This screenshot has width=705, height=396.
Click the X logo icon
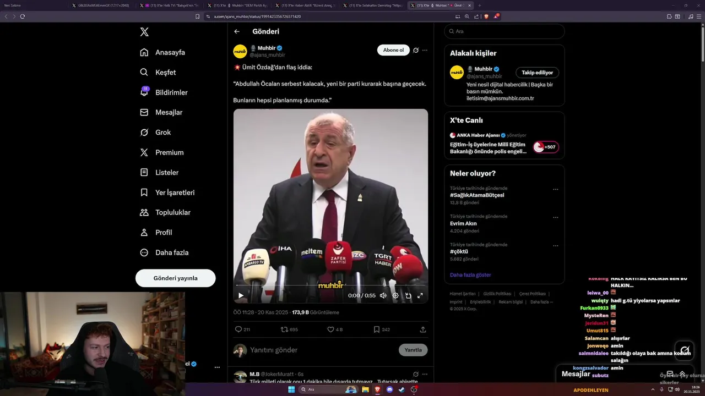(x=144, y=32)
